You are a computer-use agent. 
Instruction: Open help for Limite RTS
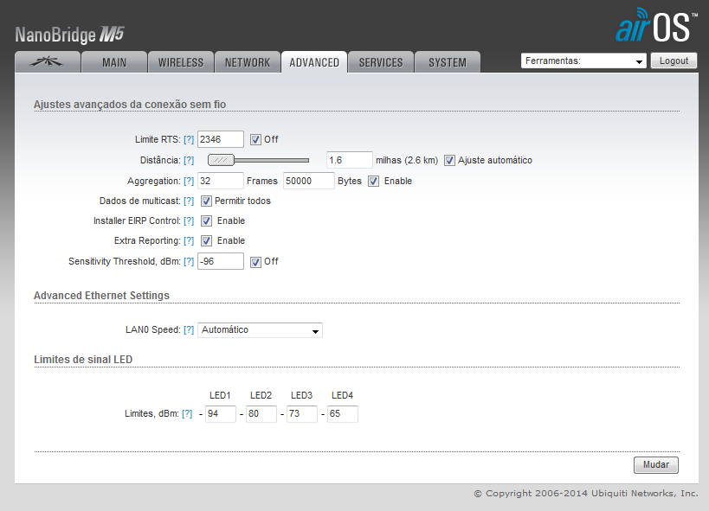(189, 139)
